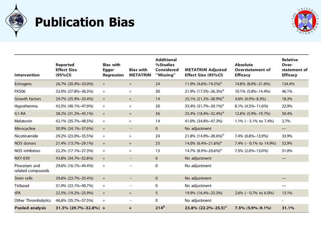Click Melatonin overstatement '1.1% (−5.1% to 7.4%)'
The width and height of the screenshot is (321, 240).
click(254, 121)
